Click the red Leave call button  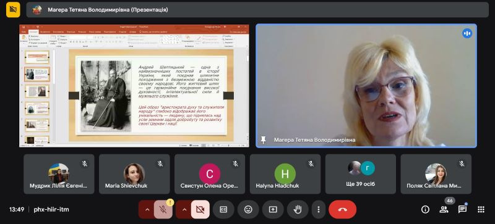click(343, 210)
